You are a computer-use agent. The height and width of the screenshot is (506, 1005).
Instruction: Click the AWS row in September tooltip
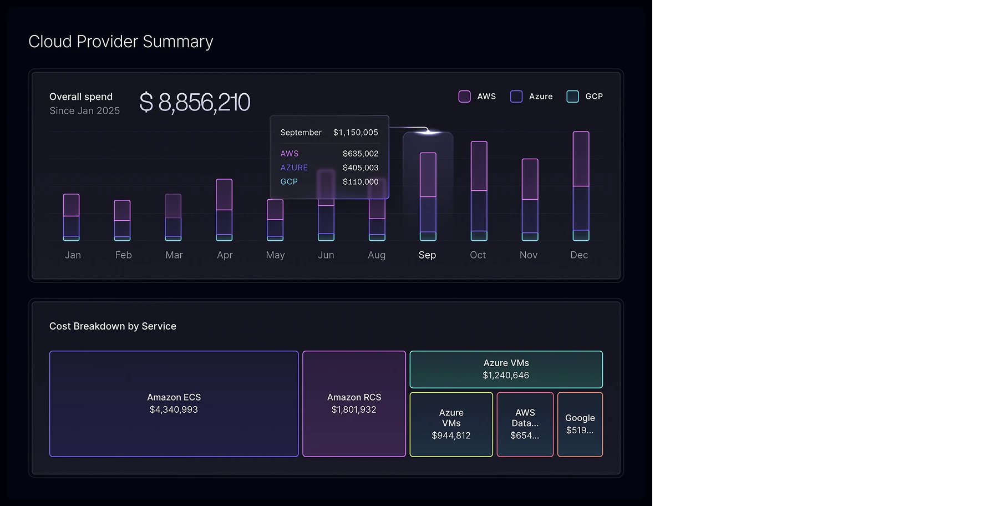click(329, 154)
